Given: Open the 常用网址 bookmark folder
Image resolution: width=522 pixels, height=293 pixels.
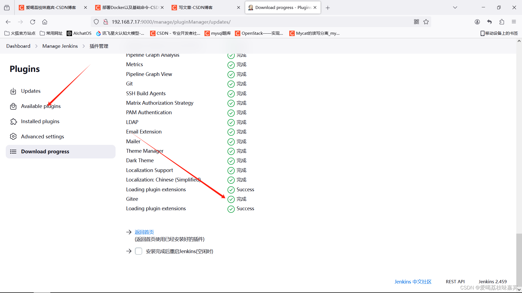Looking at the screenshot, I should pyautogui.click(x=51, y=33).
